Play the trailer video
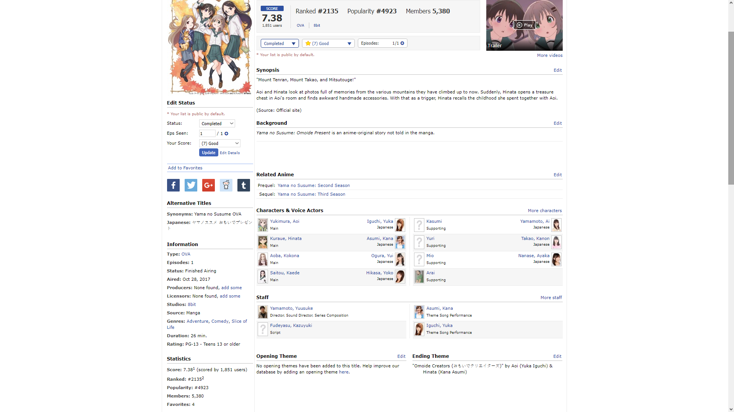Image resolution: width=734 pixels, height=412 pixels. tap(524, 25)
